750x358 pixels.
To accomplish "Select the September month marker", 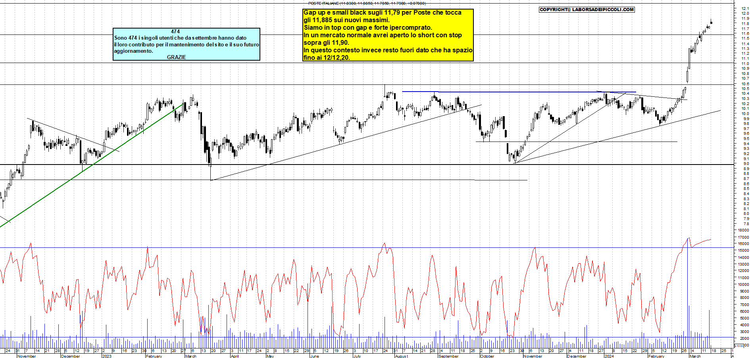I will click(448, 356).
